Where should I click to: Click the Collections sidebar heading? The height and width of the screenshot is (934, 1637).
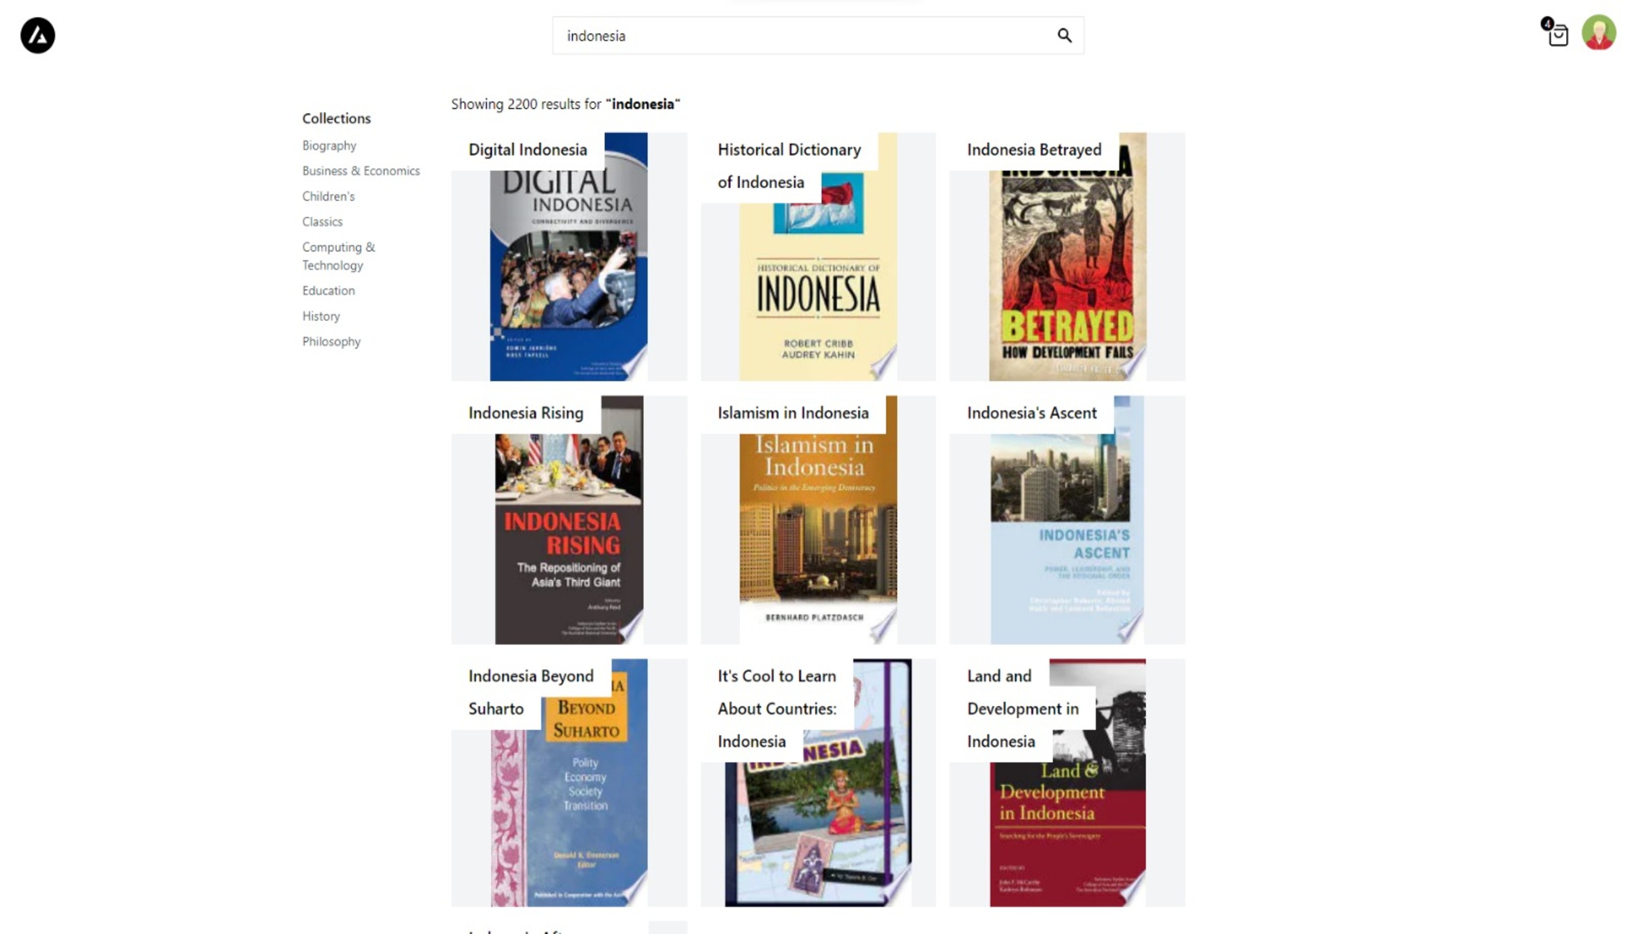click(336, 118)
